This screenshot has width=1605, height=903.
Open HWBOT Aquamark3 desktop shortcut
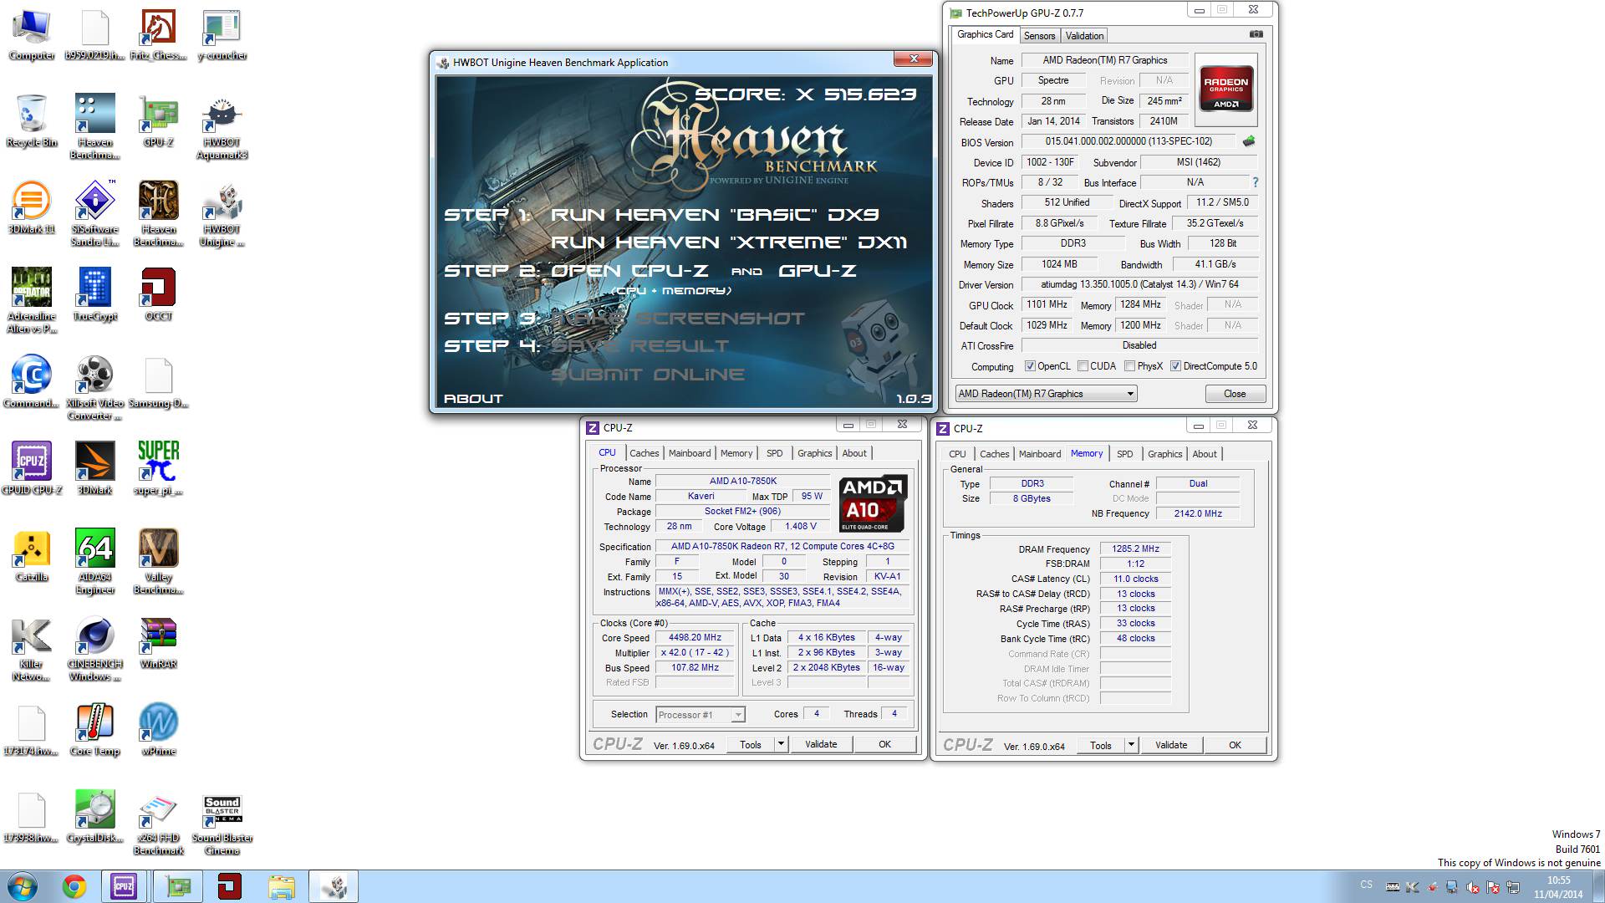pyautogui.click(x=222, y=127)
